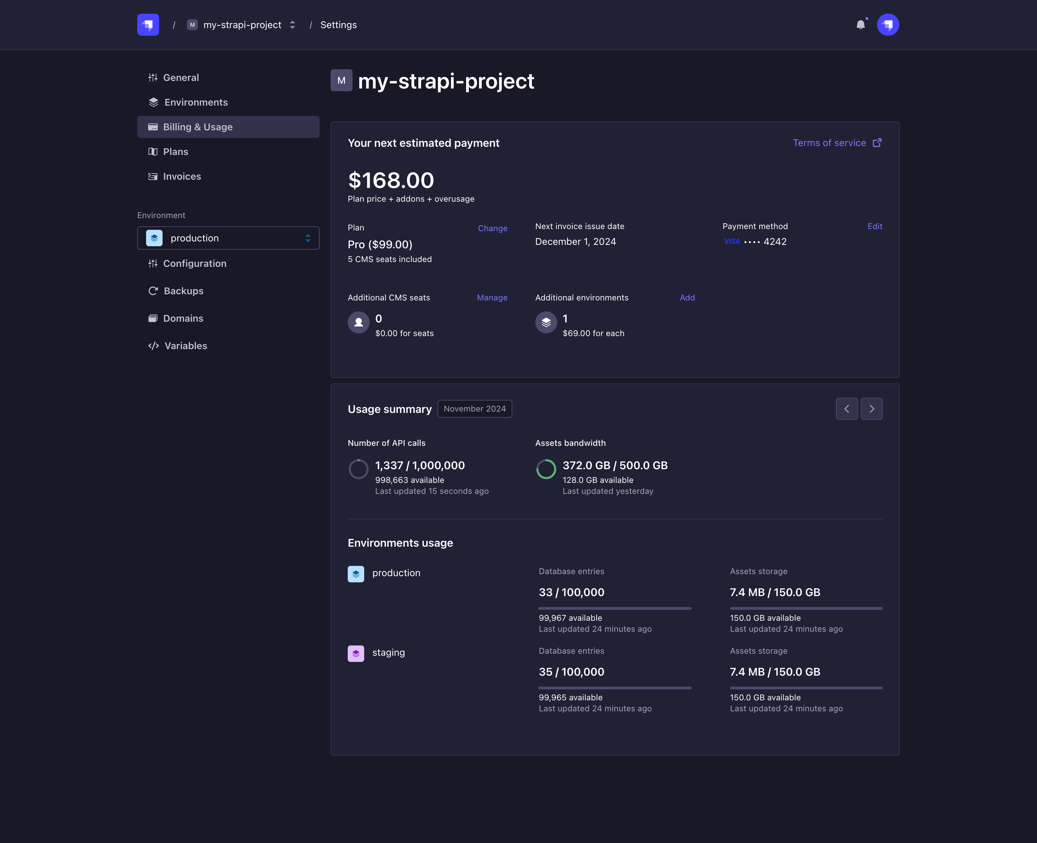Viewport: 1037px width, 843px height.
Task: Select the Variables code icon
Action: point(153,346)
